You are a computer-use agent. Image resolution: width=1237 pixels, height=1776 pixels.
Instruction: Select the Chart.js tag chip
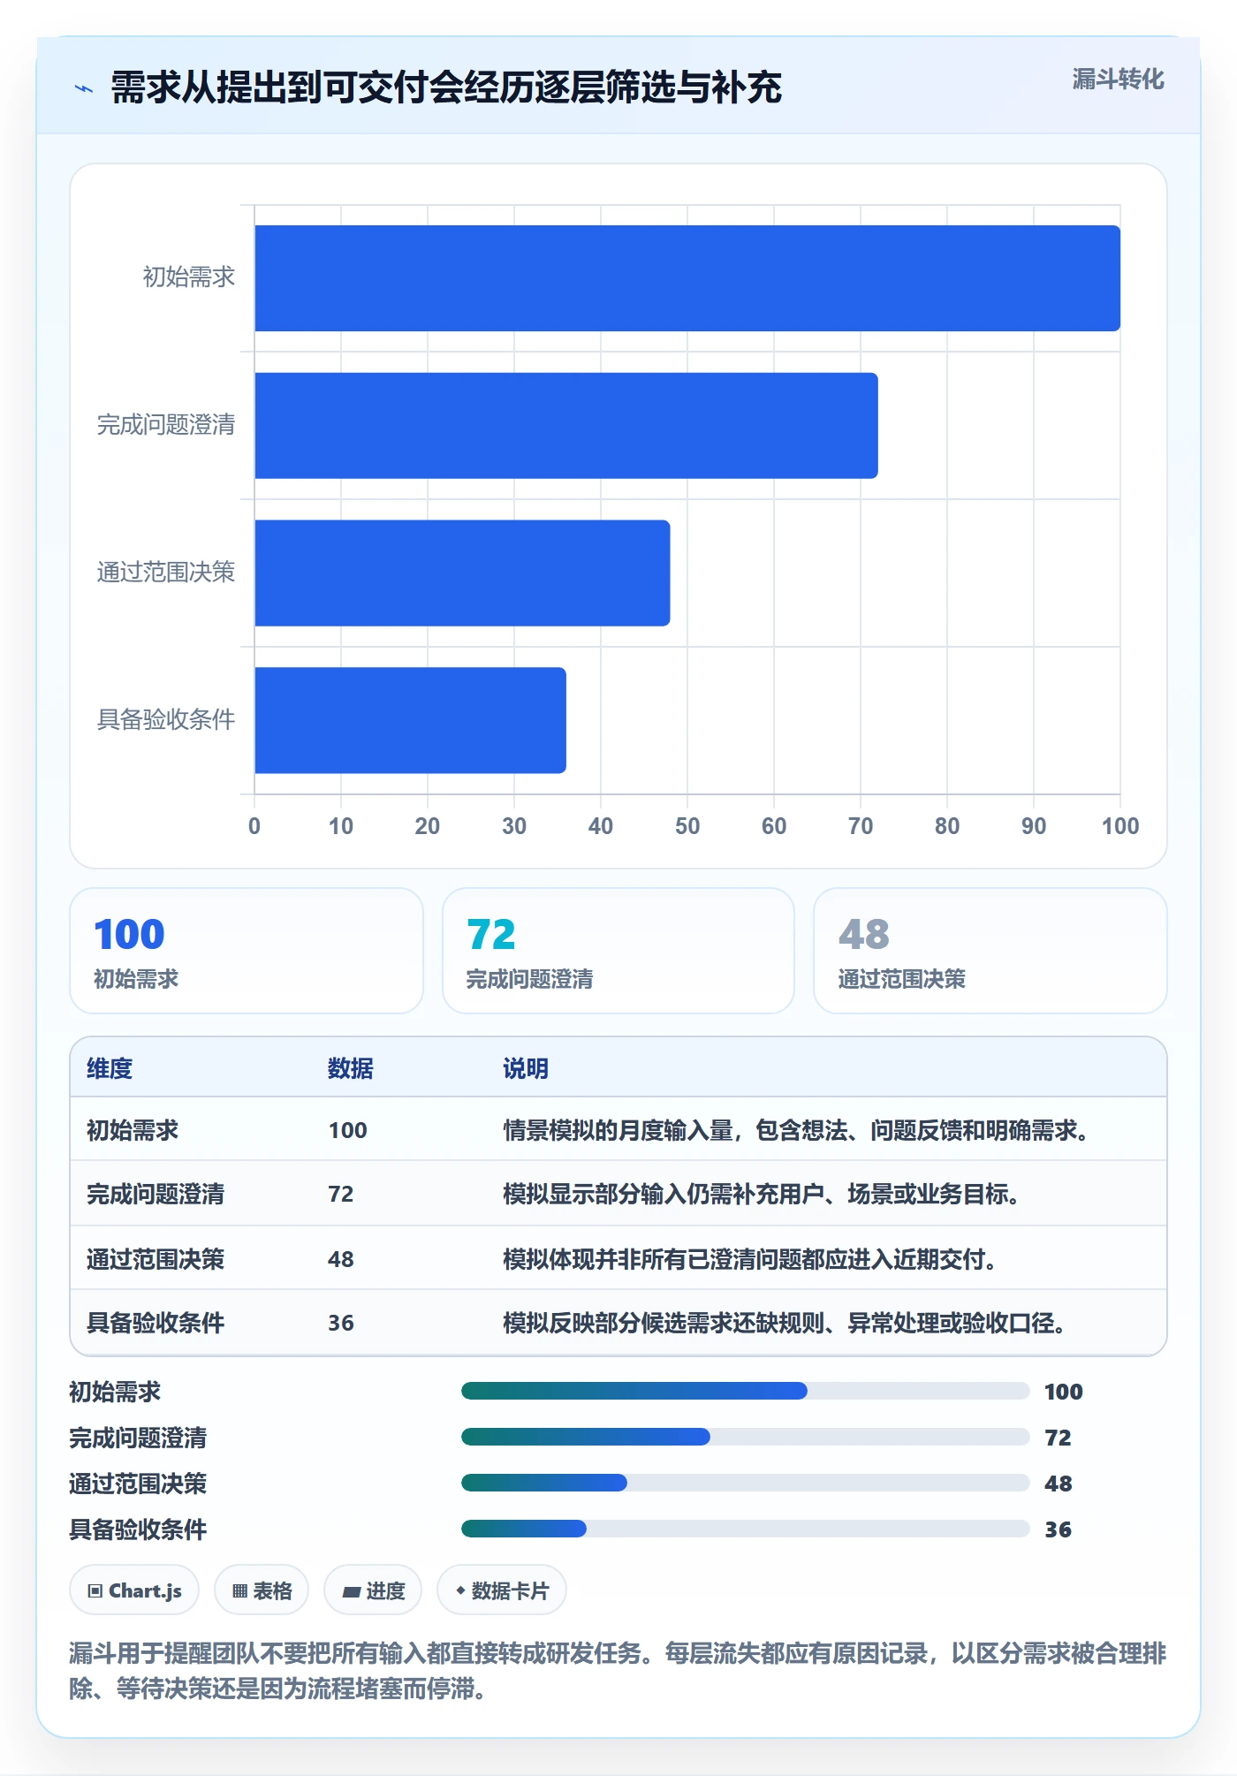pyautogui.click(x=134, y=1590)
